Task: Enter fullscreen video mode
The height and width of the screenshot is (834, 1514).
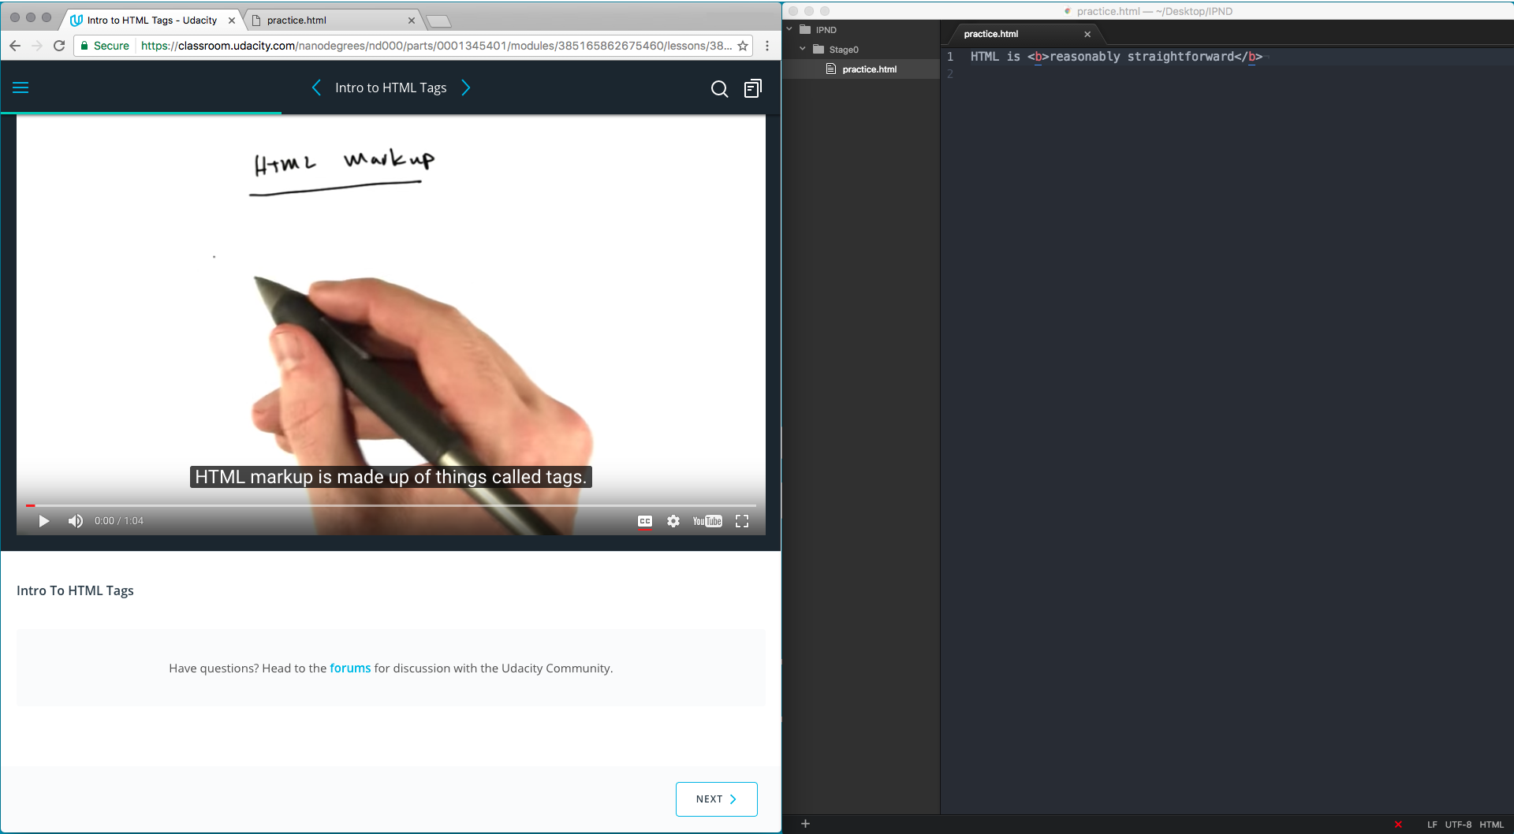Action: (742, 521)
